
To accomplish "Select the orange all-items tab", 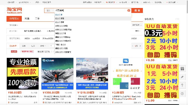I will (x=14, y=19).
